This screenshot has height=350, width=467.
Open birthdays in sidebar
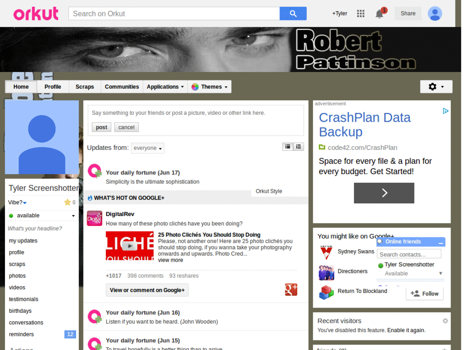click(20, 311)
